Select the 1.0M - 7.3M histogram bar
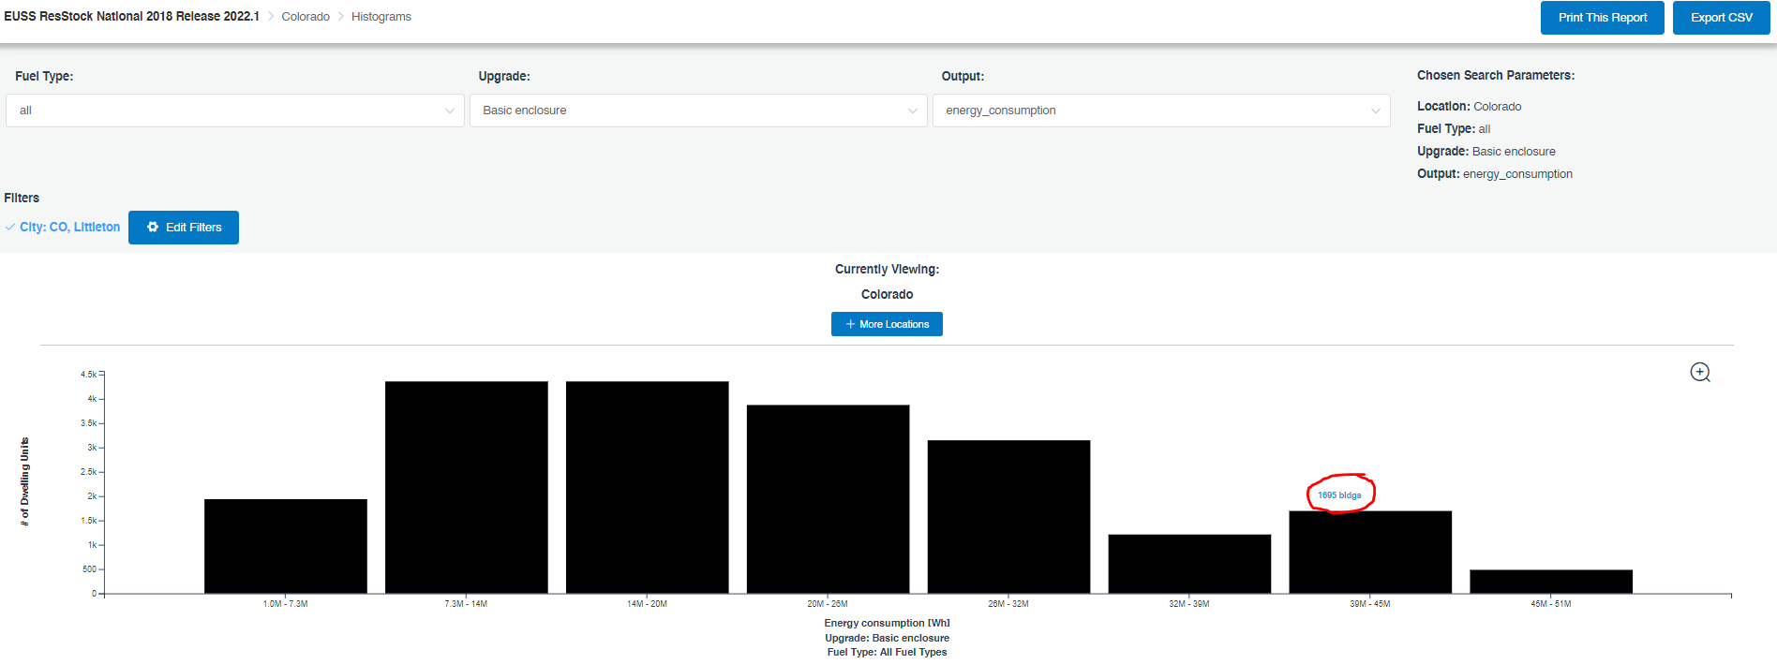The width and height of the screenshot is (1777, 664). [x=285, y=546]
